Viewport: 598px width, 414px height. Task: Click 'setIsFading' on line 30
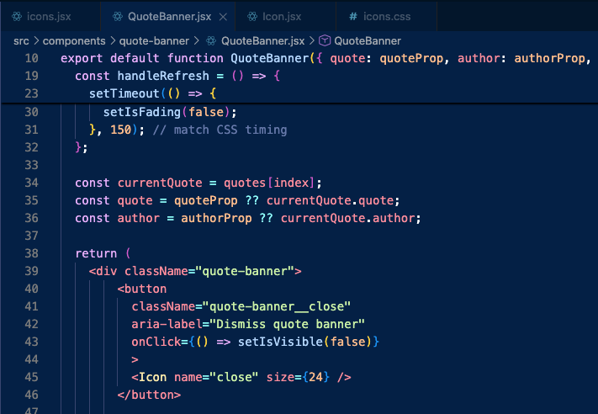click(x=142, y=112)
